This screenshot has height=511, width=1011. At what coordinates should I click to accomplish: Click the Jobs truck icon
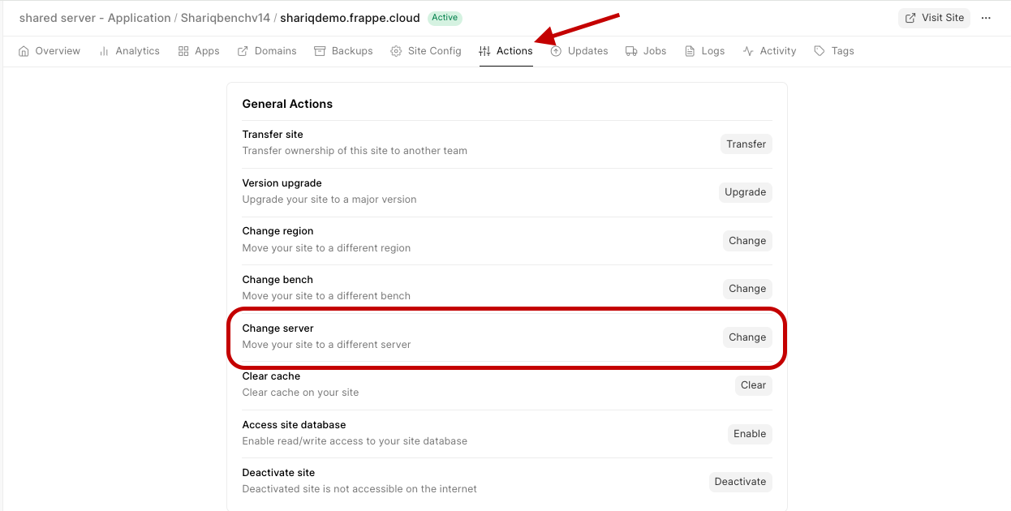pyautogui.click(x=631, y=51)
